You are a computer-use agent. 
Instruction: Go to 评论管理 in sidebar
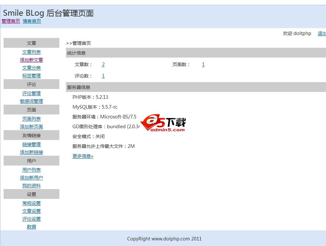31,93
